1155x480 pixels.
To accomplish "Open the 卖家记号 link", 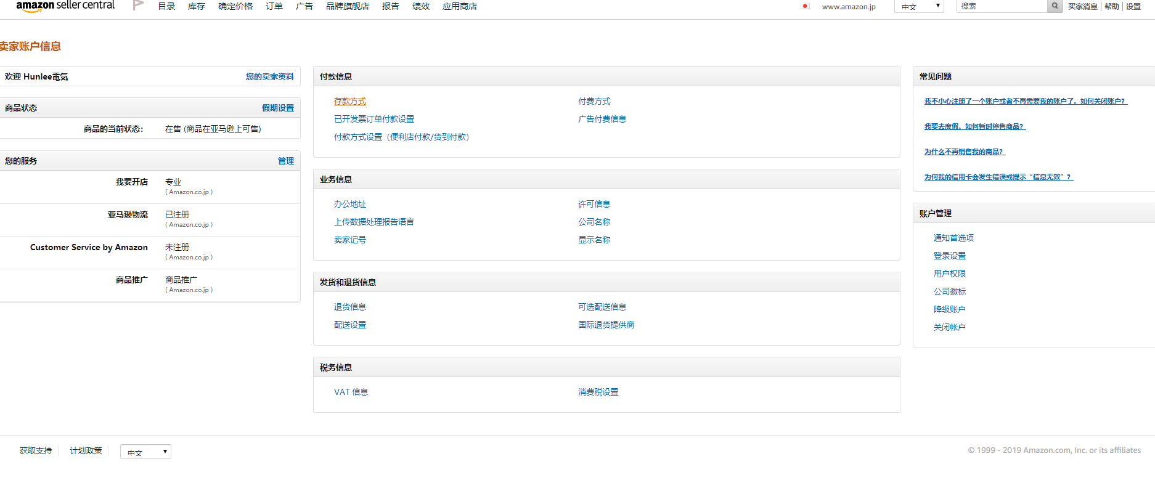I will [x=350, y=240].
